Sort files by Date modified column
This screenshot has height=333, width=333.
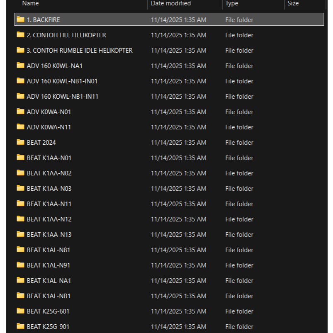click(170, 3)
